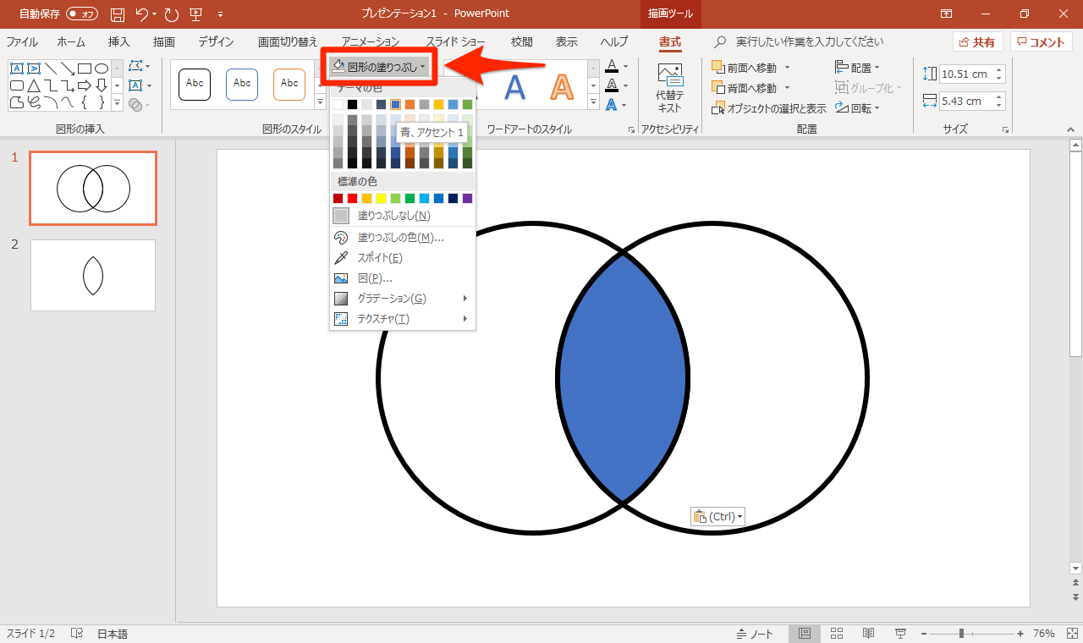Select the right arrow block shape
Screen dimensions: 1083x643
tap(85, 85)
